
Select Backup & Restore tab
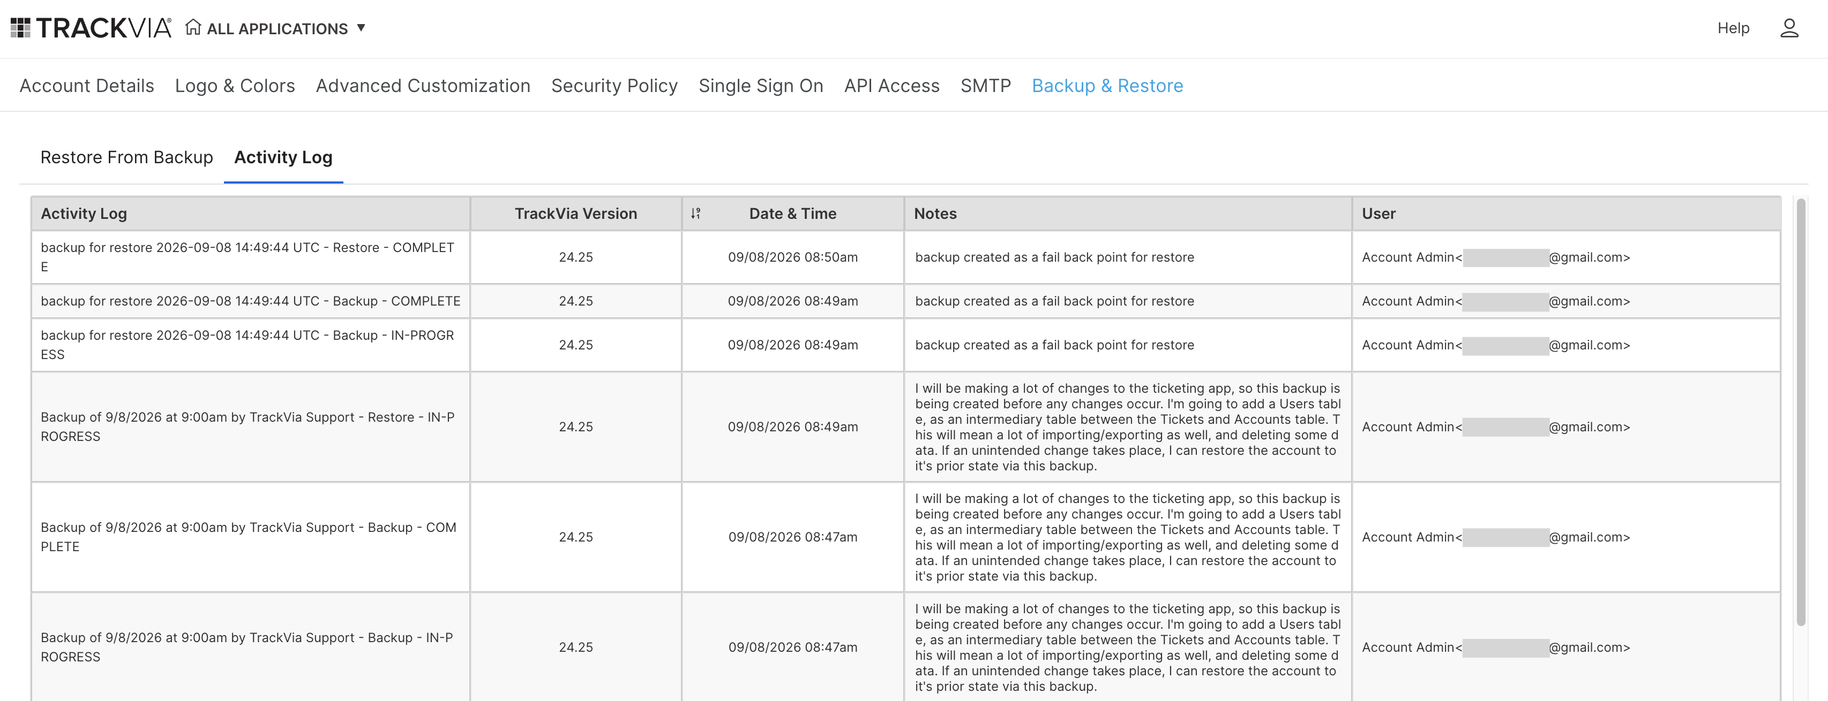pos(1107,86)
